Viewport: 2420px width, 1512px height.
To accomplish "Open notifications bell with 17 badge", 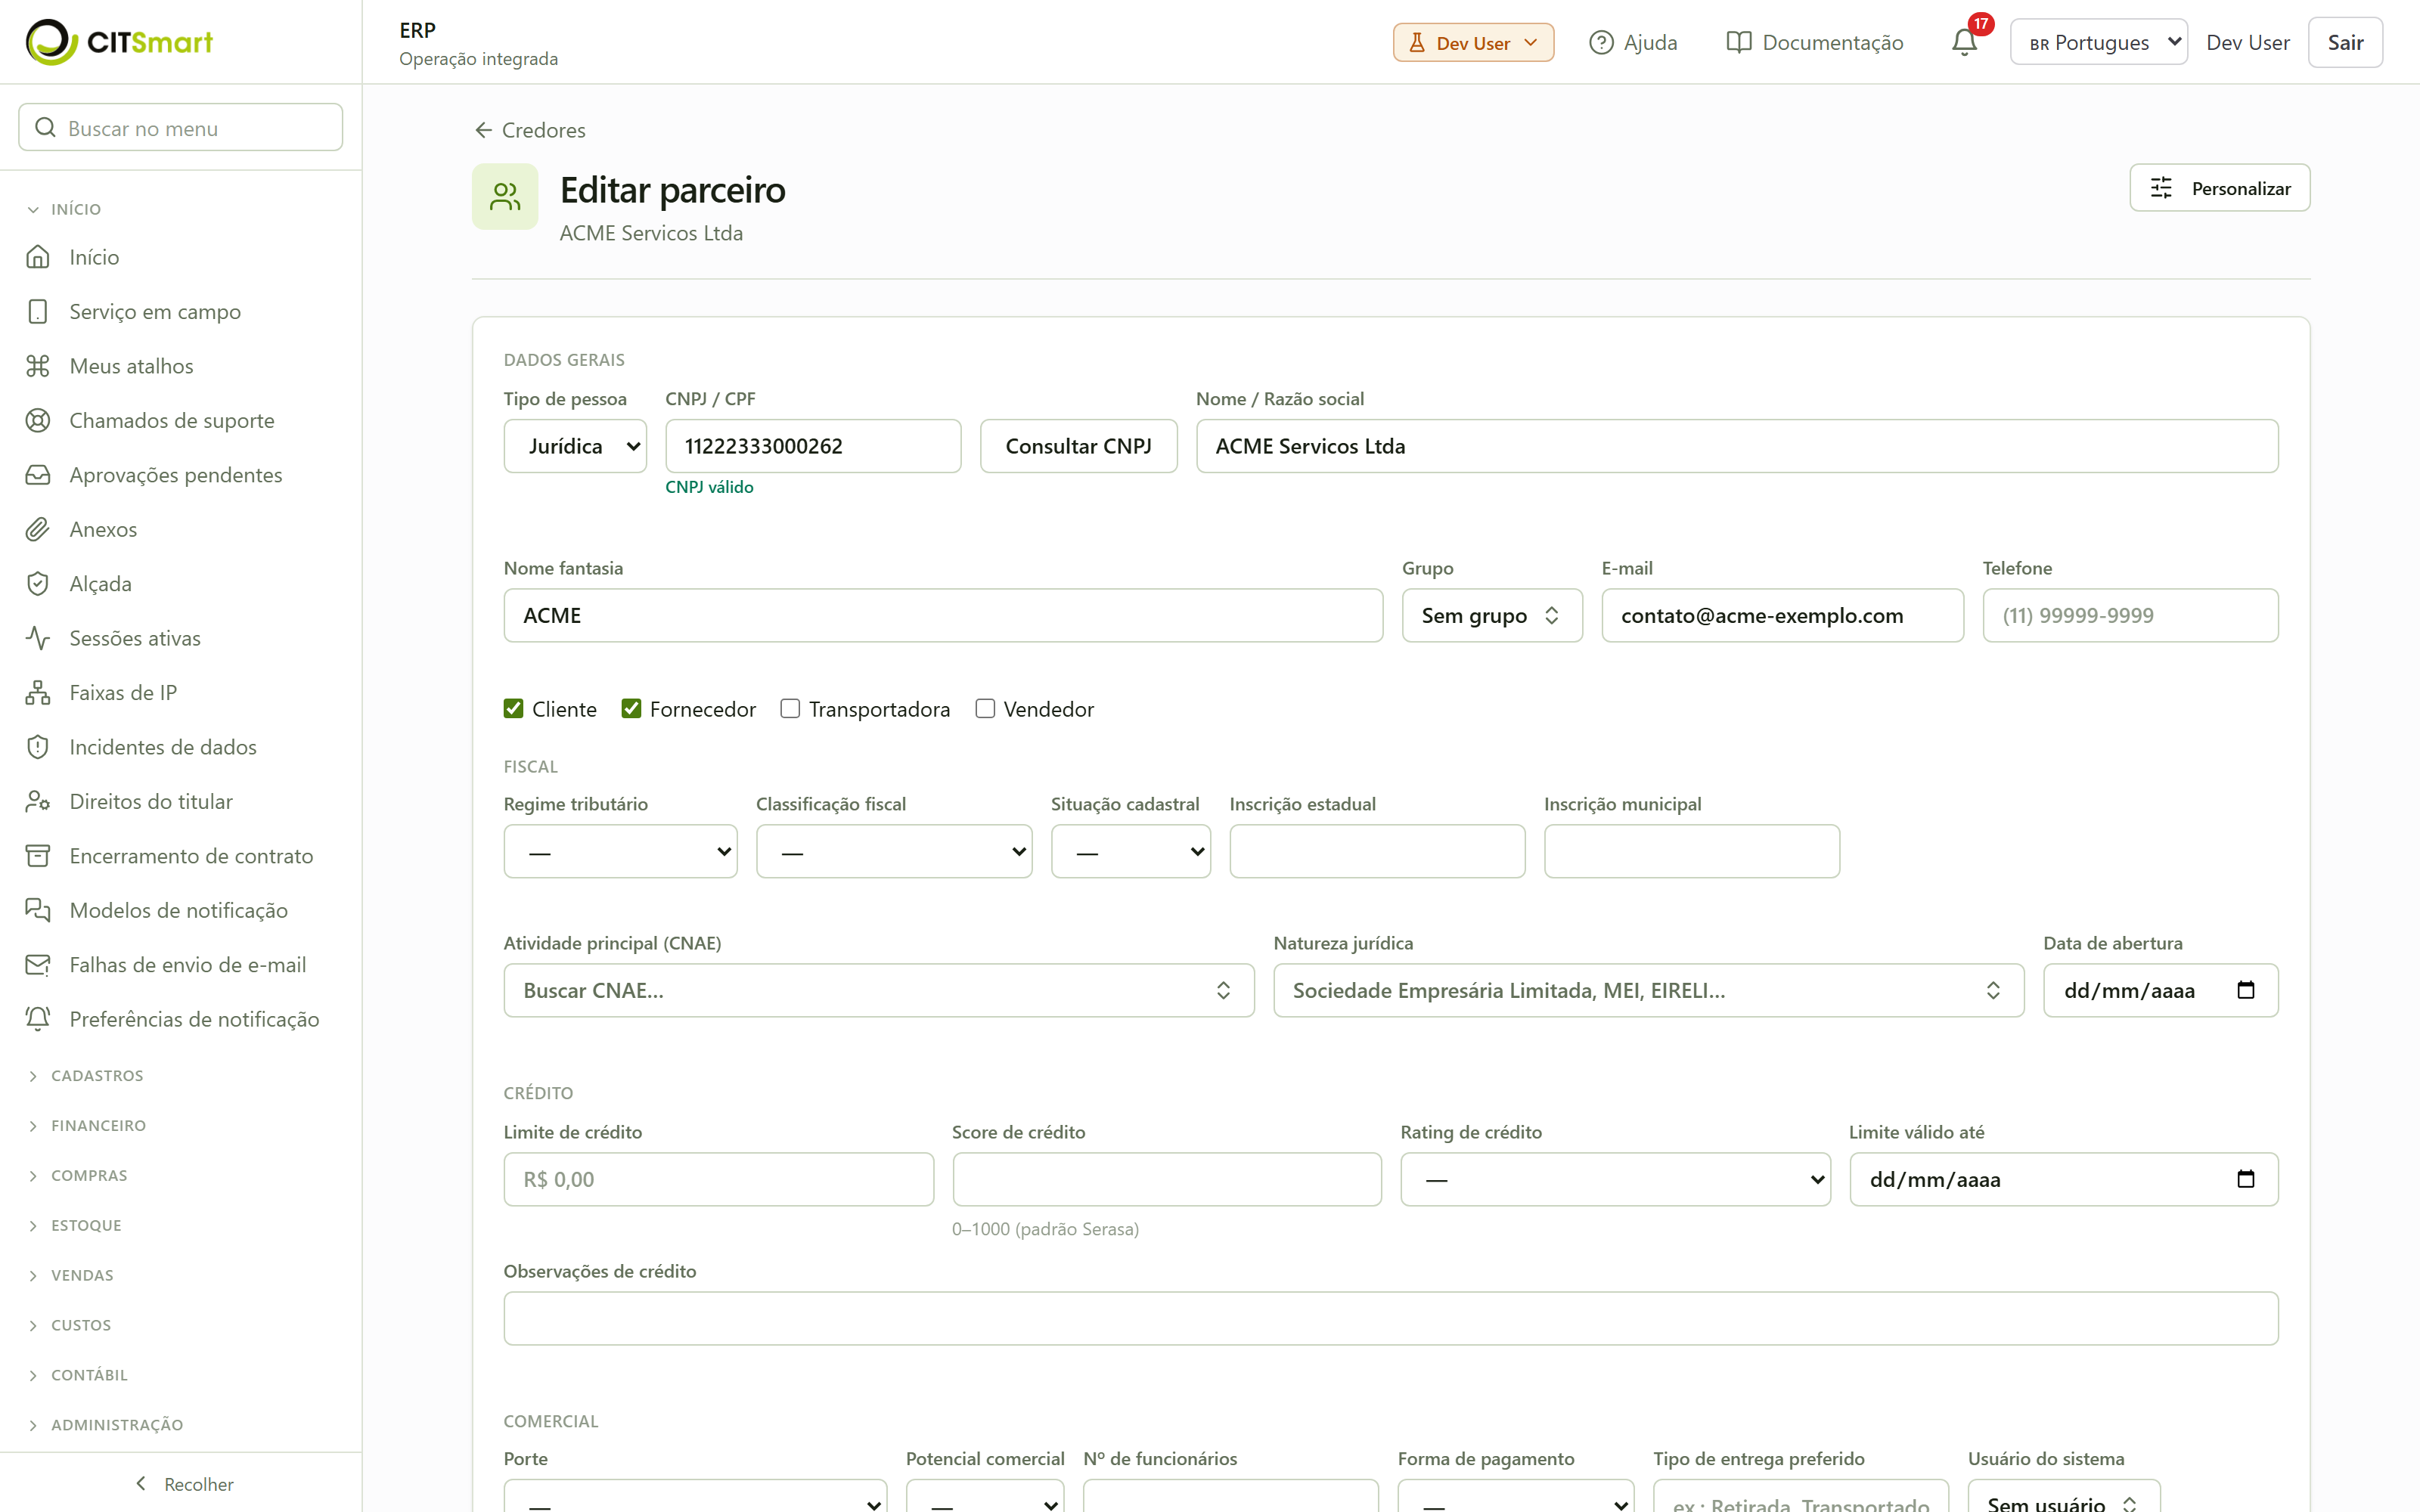I will click(x=1964, y=42).
